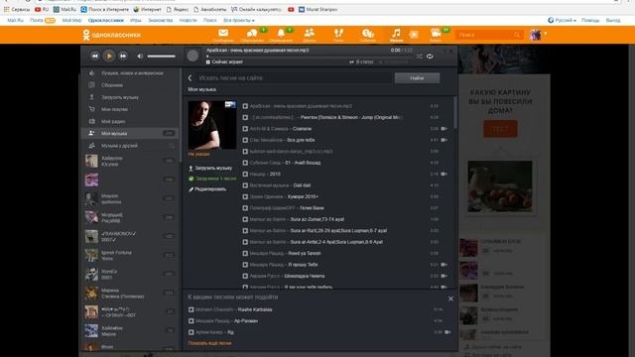Open video clip icon for Я прошу Тебя
The width and height of the screenshot is (635, 357).
pyautogui.click(x=444, y=265)
